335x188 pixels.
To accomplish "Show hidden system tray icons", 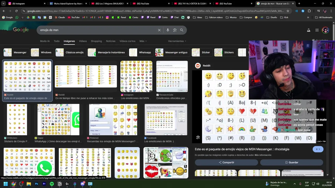I will point(294,184).
